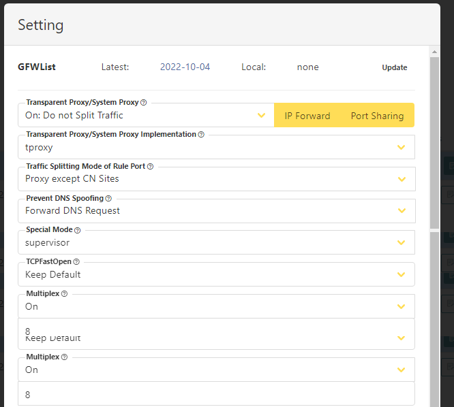Open the first Multiplex 'On' dropdown
The image size is (454, 407).
(x=216, y=306)
